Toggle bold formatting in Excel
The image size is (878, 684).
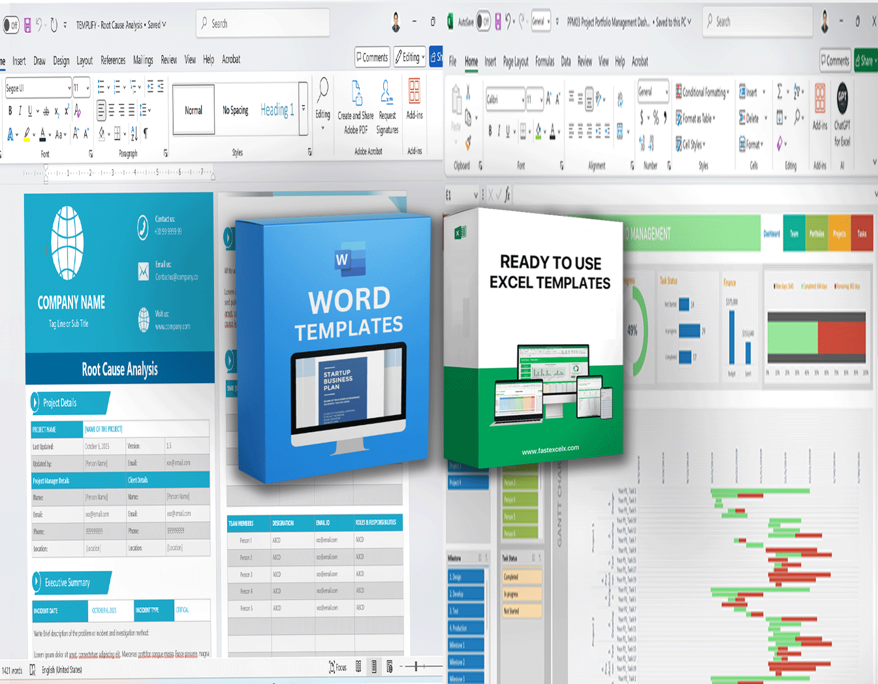[490, 131]
